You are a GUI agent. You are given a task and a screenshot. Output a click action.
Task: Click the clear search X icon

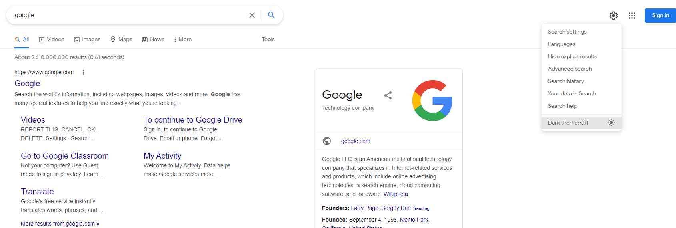coord(252,15)
